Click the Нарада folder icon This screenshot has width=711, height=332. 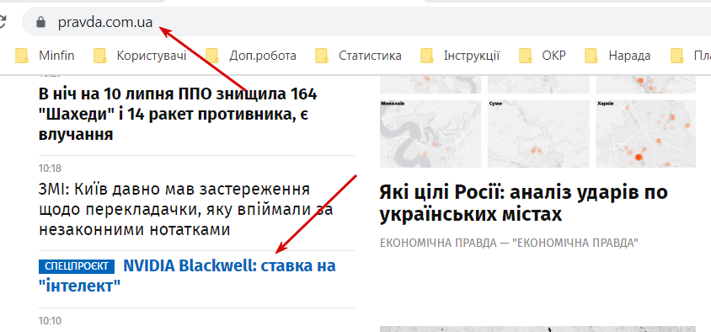591,56
